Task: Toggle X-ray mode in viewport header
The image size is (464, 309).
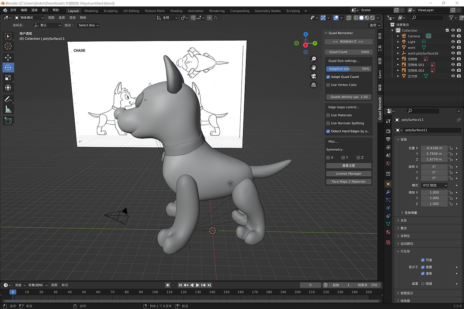Action: pyautogui.click(x=349, y=18)
